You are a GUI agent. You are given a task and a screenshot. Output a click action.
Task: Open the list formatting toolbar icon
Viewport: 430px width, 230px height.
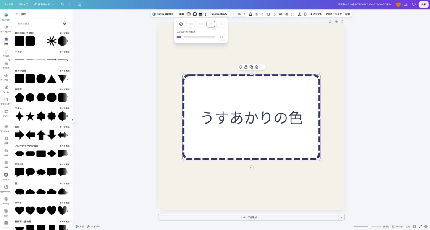click(293, 14)
